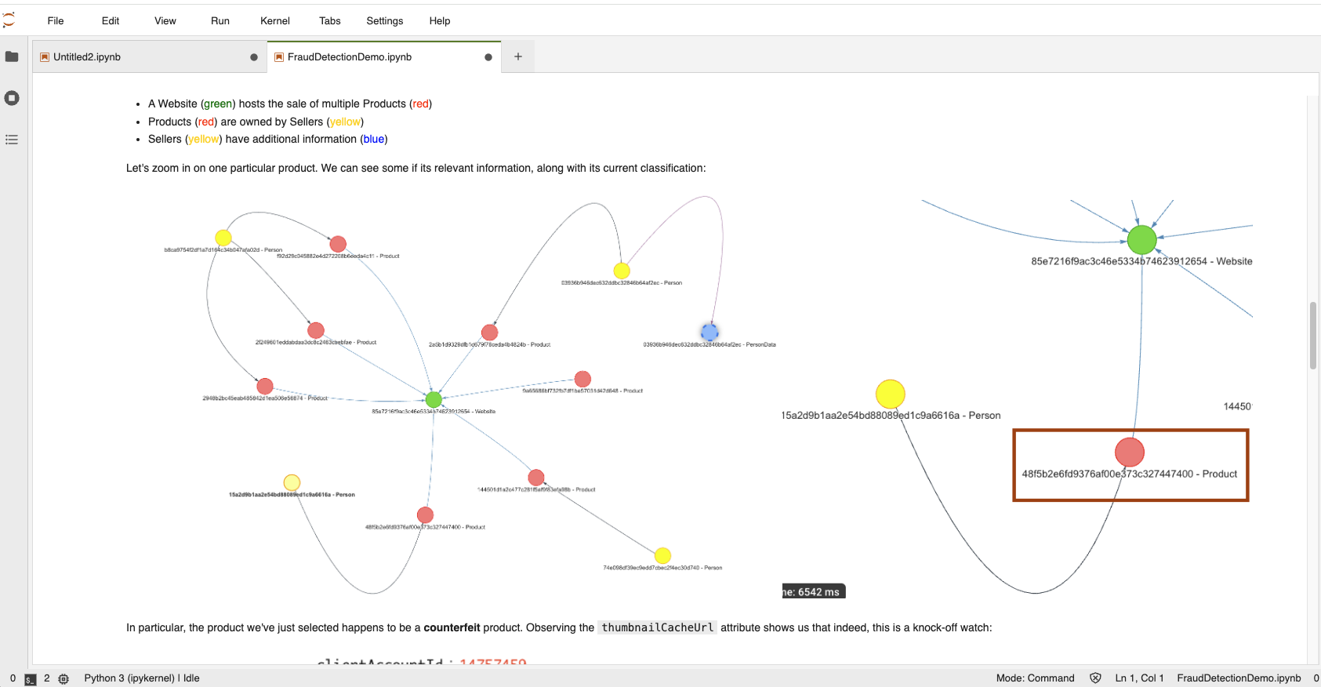Viewport: 1321px width, 687px height.
Task: Show the Table of Contents panel
Action: [x=12, y=140]
